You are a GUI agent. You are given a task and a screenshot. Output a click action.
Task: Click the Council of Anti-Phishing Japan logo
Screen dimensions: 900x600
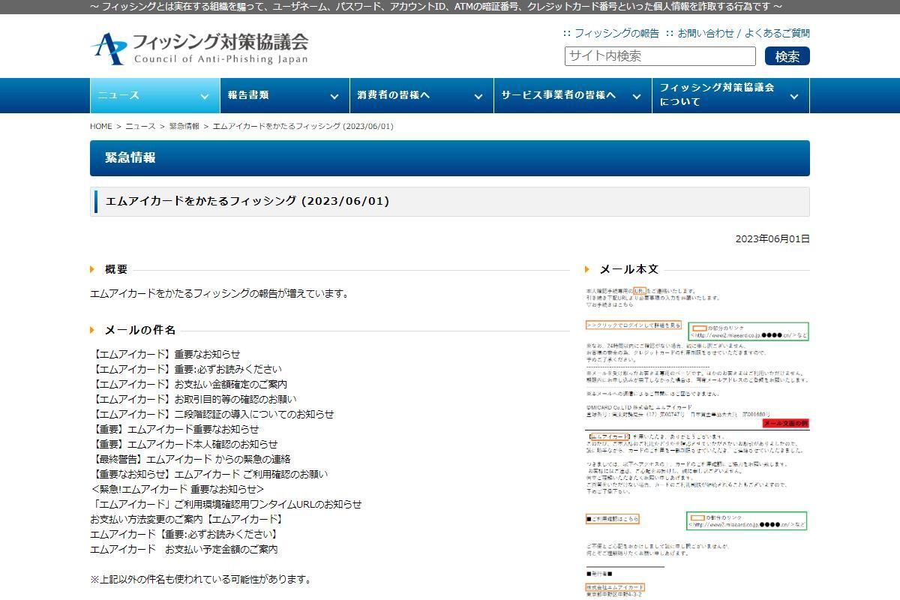(199, 47)
